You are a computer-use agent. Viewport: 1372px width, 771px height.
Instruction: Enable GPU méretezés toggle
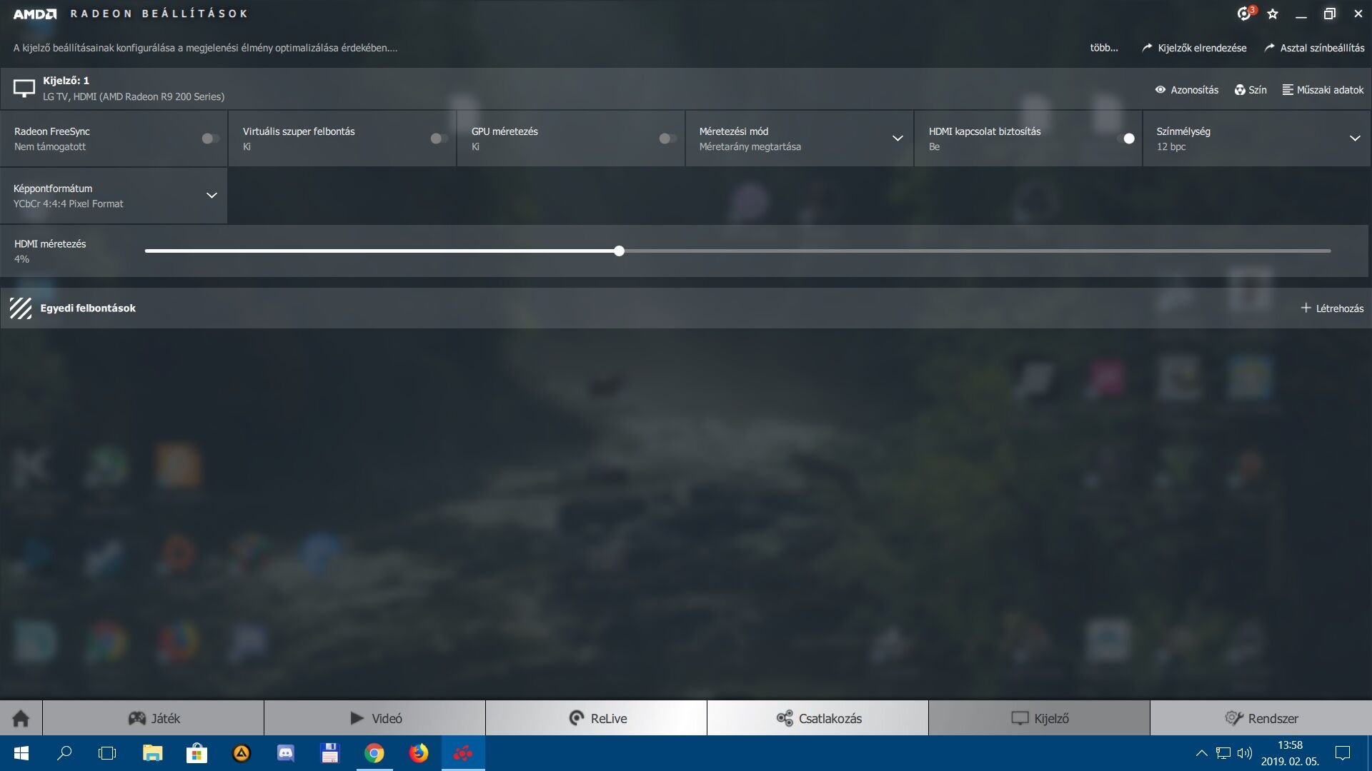point(667,138)
